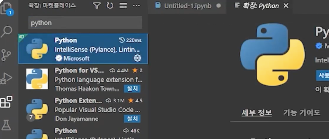Install the Don Jayamanne extension pack
The height and width of the screenshot is (139, 329).
click(x=132, y=119)
